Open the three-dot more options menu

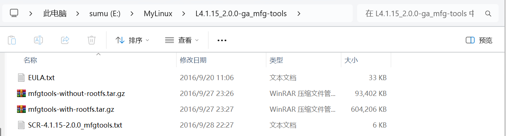point(222,40)
